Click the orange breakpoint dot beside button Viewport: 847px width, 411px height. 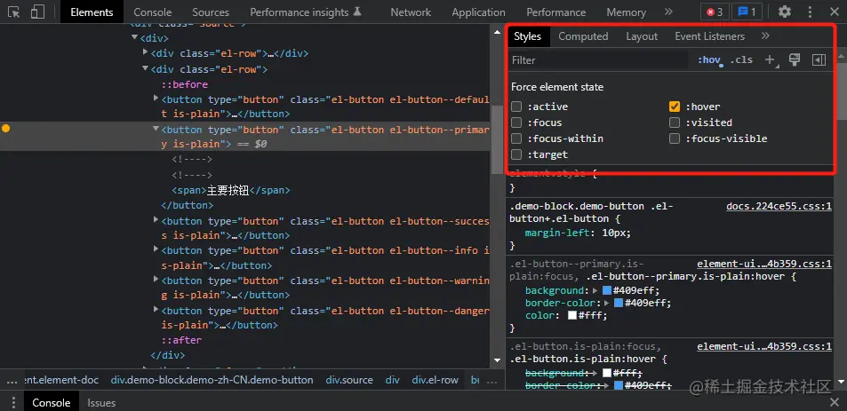click(6, 129)
